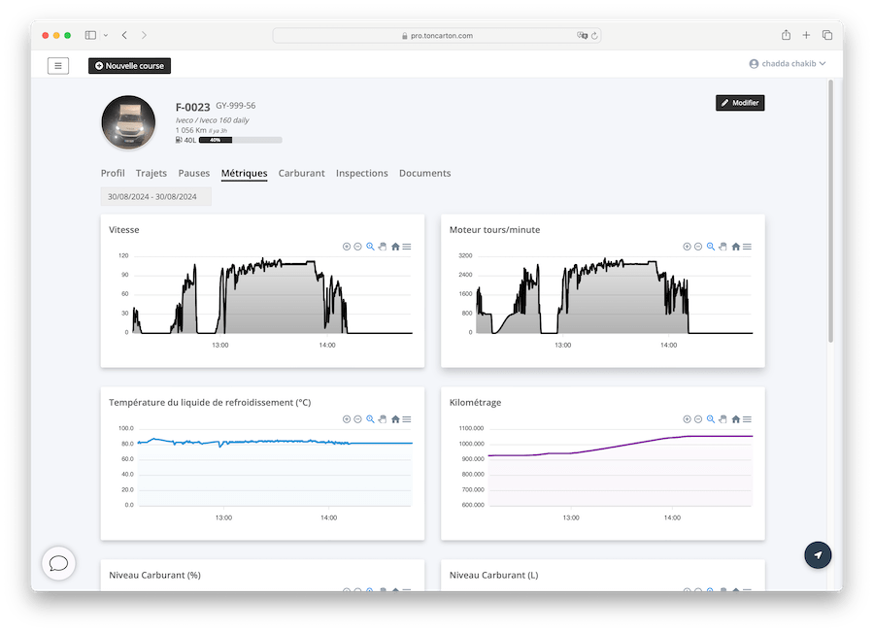Click the Nouvelle course button

coord(129,66)
